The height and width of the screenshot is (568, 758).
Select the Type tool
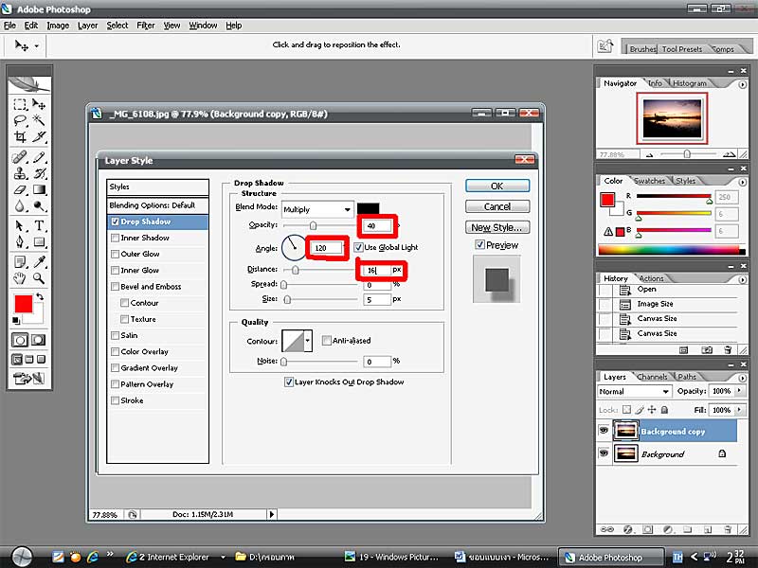tap(39, 225)
